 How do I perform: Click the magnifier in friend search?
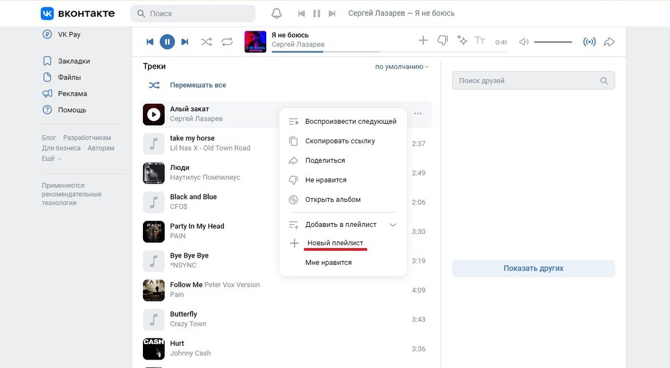(604, 81)
